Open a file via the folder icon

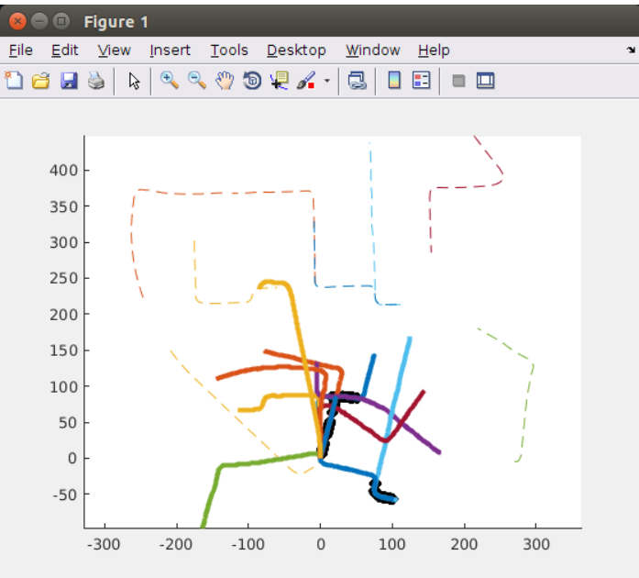(40, 81)
